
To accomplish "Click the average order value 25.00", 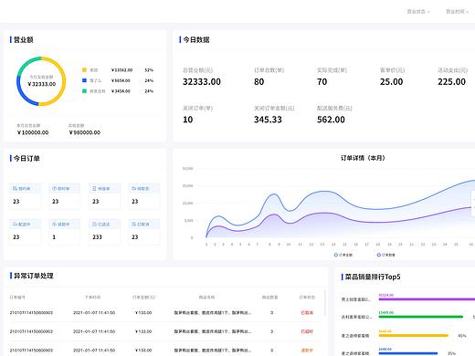I will point(391,82).
